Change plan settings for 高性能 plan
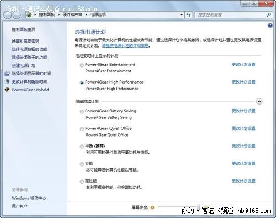The image size is (276, 218). click(243, 181)
